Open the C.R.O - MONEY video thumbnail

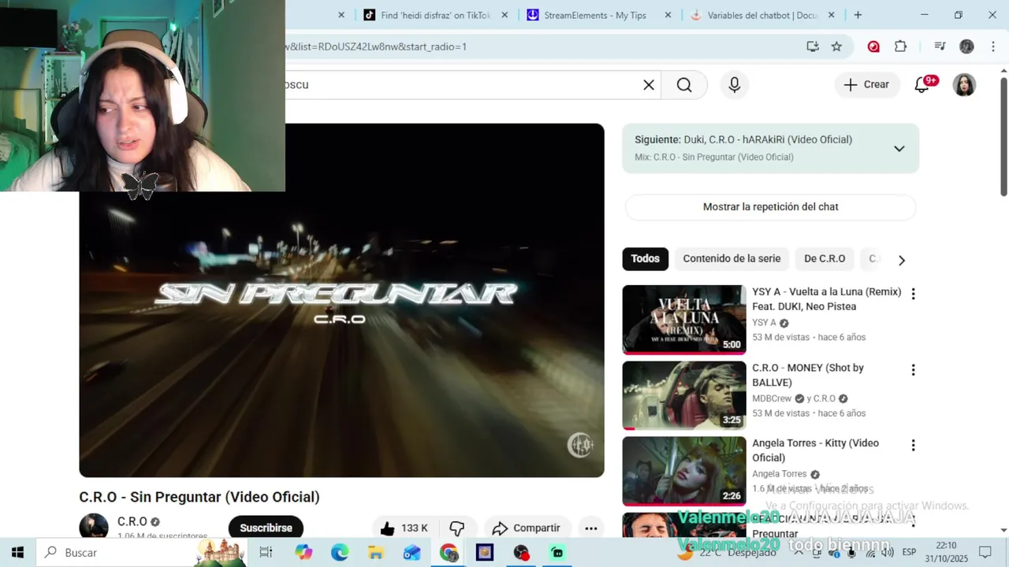tap(684, 395)
